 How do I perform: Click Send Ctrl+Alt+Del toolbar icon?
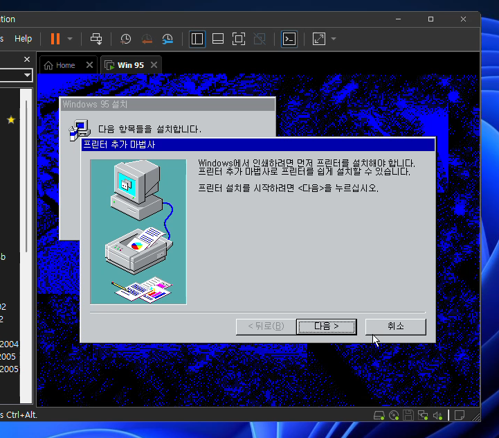96,39
